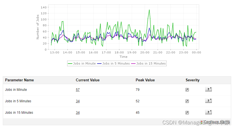This screenshot has width=234, height=128.
Task: Open current value 34 for Jobs in 15 Minutes
Action: tap(78, 113)
